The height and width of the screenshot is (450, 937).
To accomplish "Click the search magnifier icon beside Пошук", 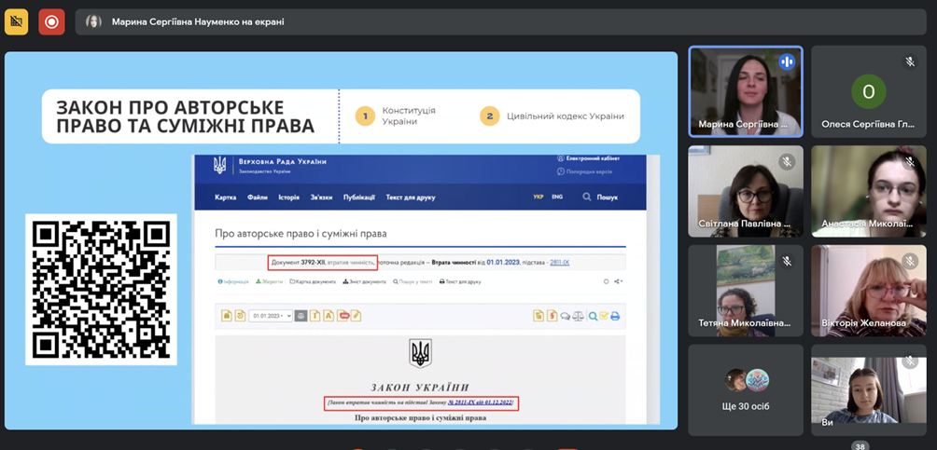I will click(x=586, y=198).
